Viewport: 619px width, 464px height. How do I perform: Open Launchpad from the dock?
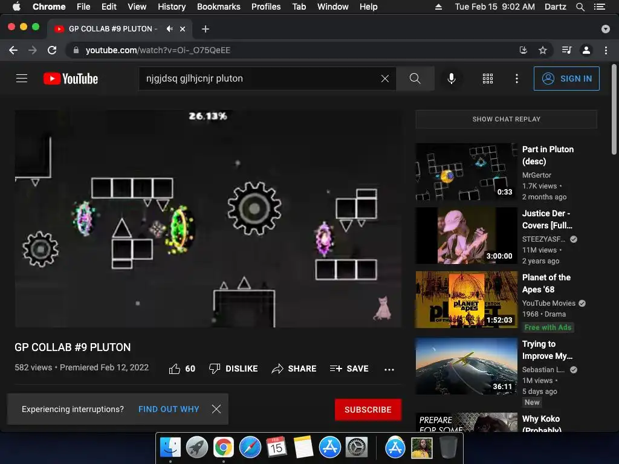tap(197, 448)
